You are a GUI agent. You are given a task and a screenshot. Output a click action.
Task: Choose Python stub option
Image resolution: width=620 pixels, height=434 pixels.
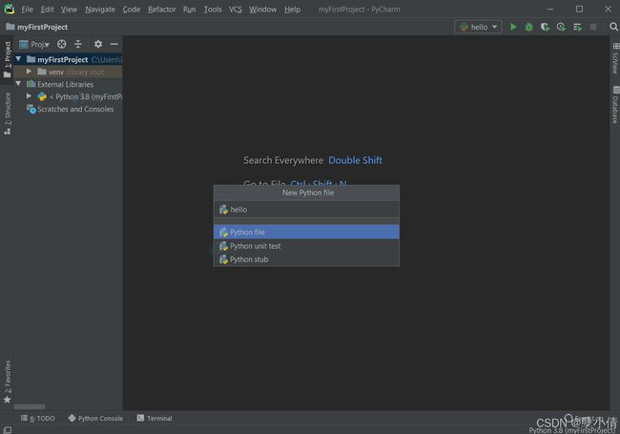306,259
